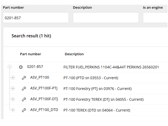
Task: Expand the ASV_PT100 tree node
Action: point(13,78)
